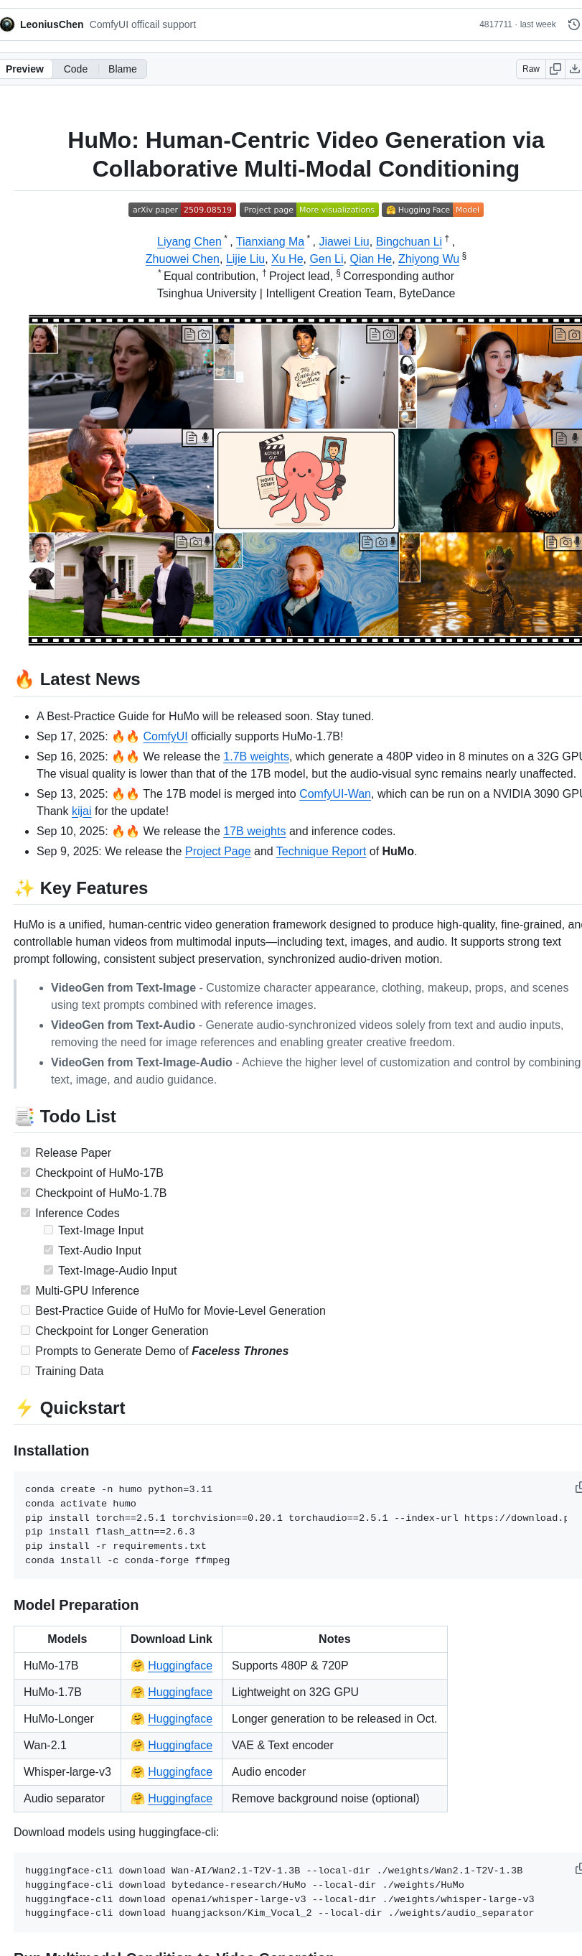The width and height of the screenshot is (582, 1956).
Task: Open Huggingface link for Whisper-large-v3
Action: (x=180, y=1771)
